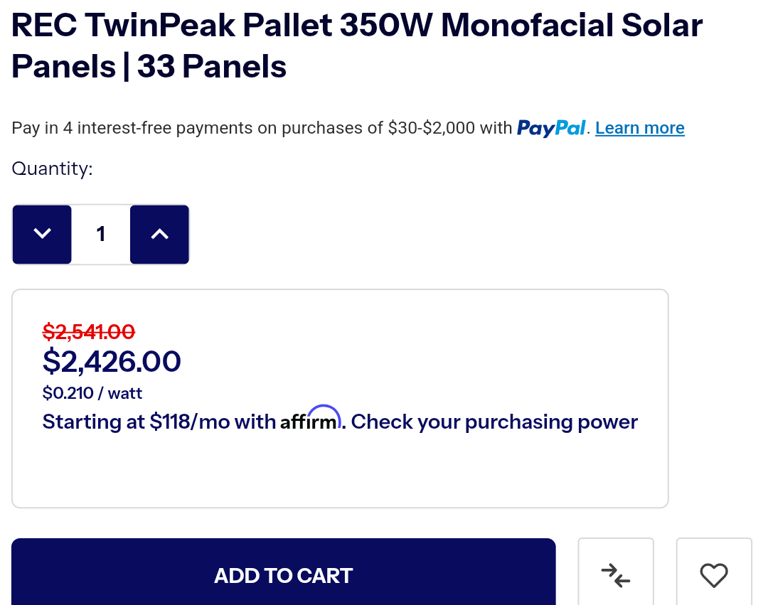Click the PayPal logo
The image size is (768, 605).
[x=551, y=128]
